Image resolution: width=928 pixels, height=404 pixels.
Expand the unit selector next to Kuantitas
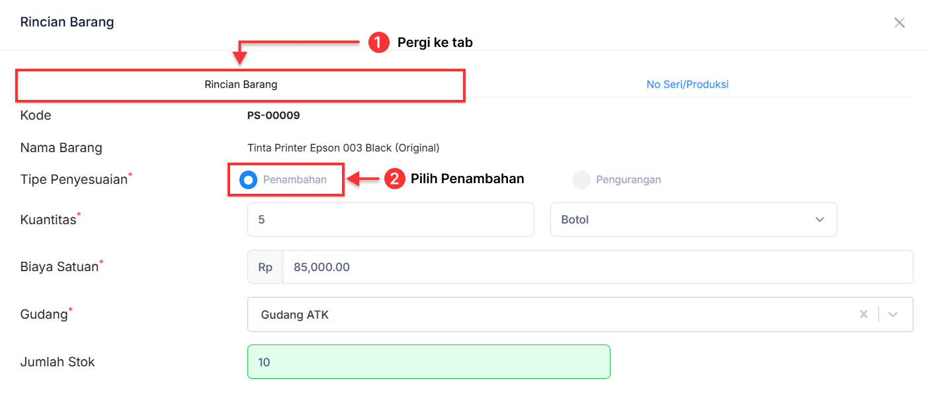pyautogui.click(x=694, y=219)
